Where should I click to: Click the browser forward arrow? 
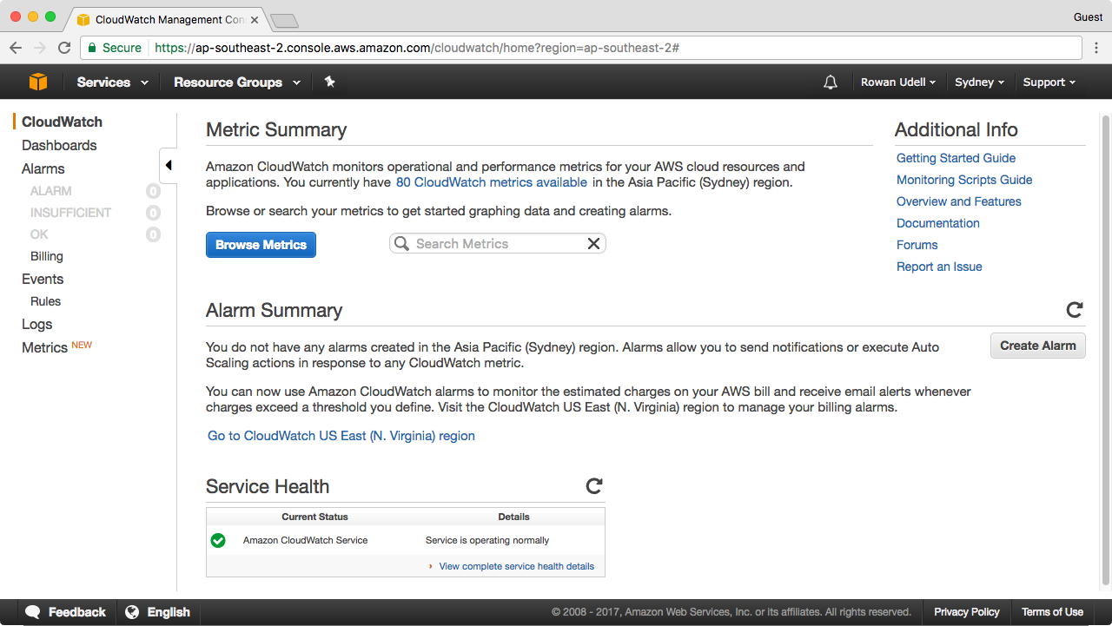click(x=40, y=48)
